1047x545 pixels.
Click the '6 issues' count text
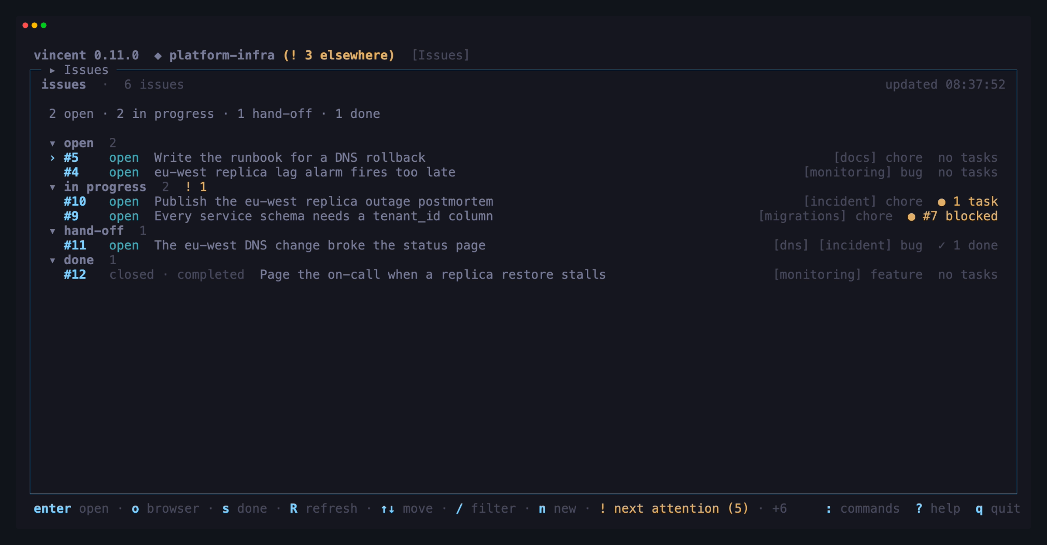pos(154,85)
